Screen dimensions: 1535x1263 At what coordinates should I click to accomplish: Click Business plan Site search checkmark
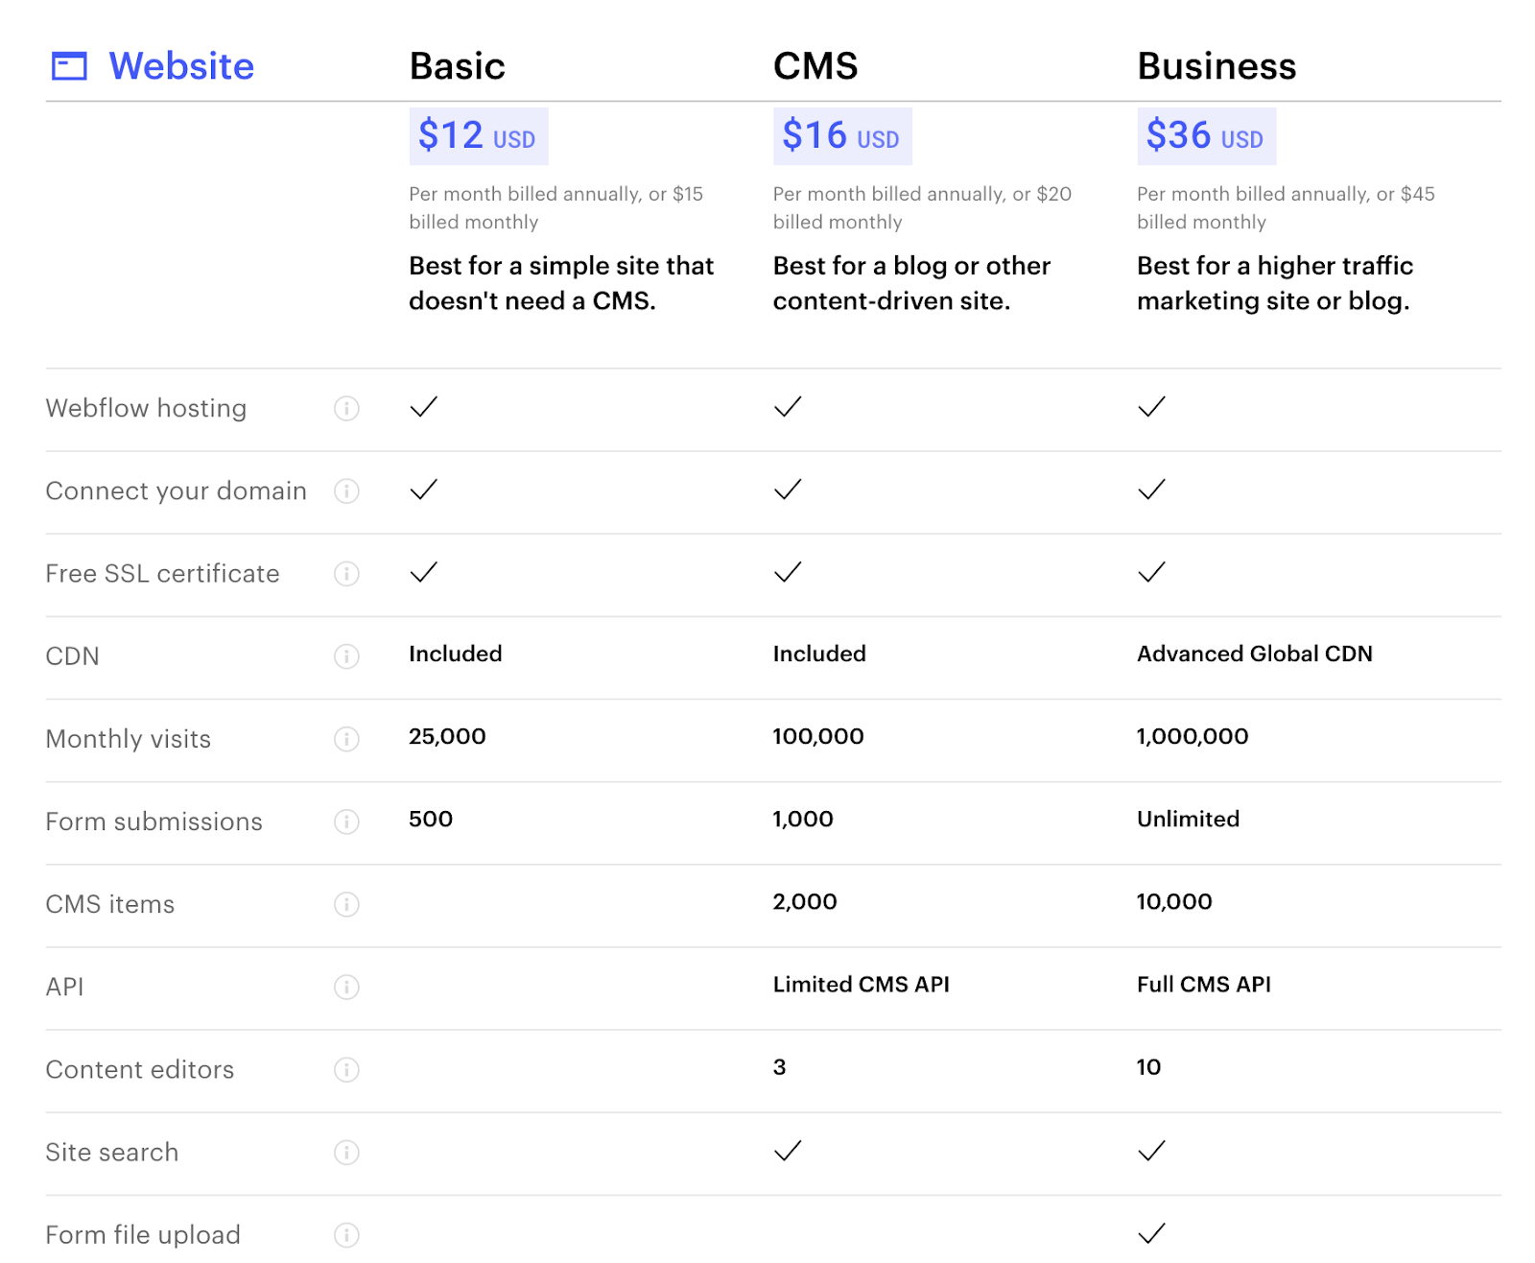[x=1151, y=1150]
